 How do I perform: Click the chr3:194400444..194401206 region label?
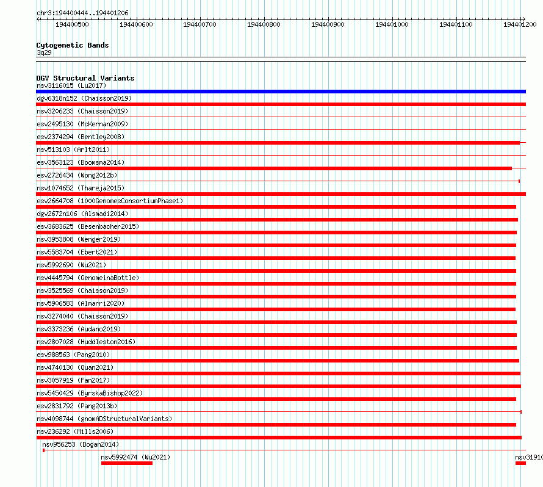(x=82, y=13)
